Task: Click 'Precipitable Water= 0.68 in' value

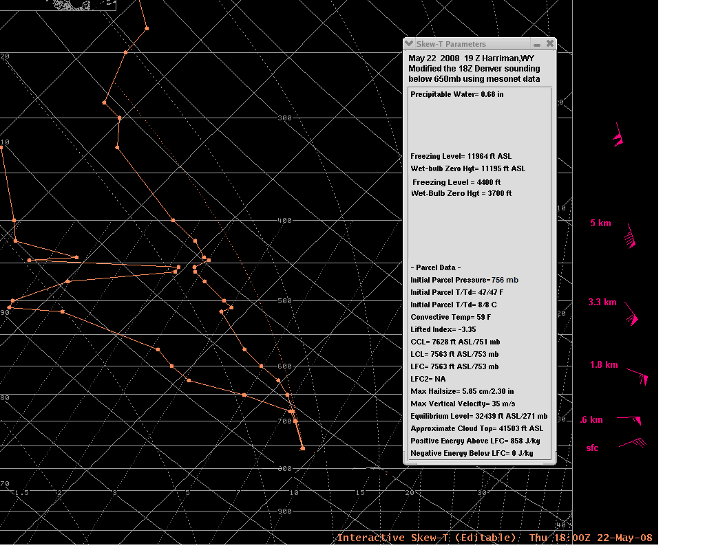Action: (457, 94)
